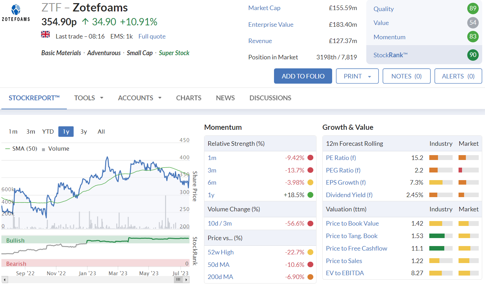Click the Adventurous risk label
This screenshot has width=485, height=287.
pos(104,53)
